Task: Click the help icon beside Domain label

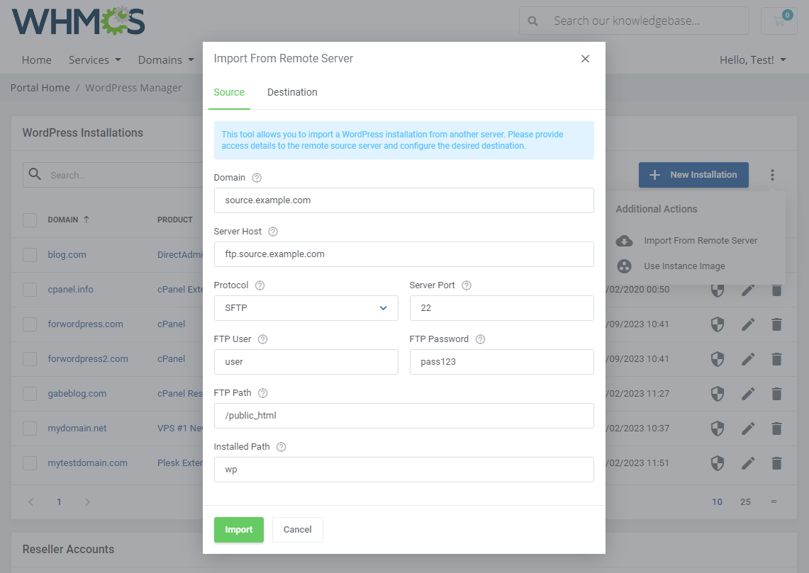Action: 256,177
